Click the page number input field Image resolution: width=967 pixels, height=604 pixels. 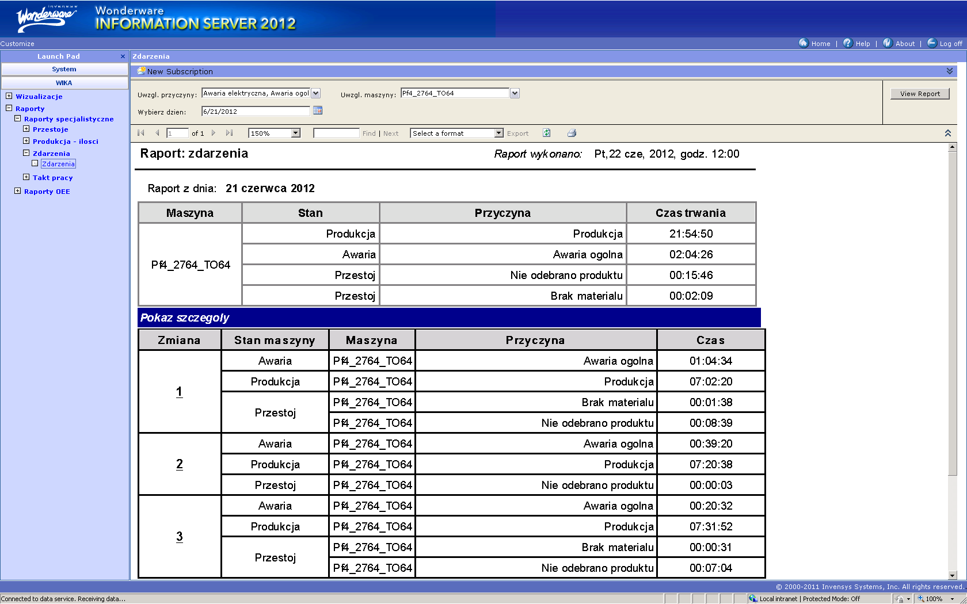click(x=177, y=133)
